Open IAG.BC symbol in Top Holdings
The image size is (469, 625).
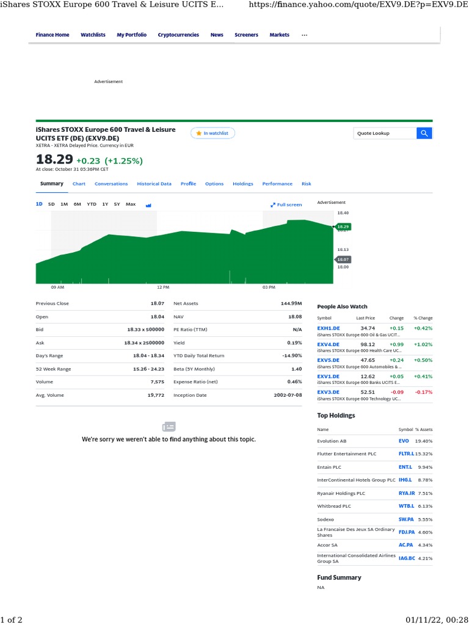(407, 558)
